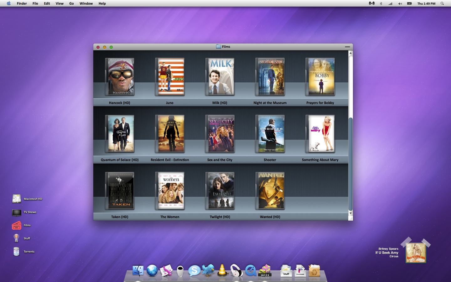
Task: Click the Britney Spears Circus album cover
Action: click(x=416, y=253)
